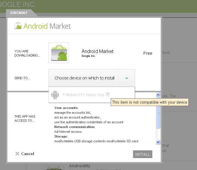Click the 'Android Market' app title

[98, 51]
